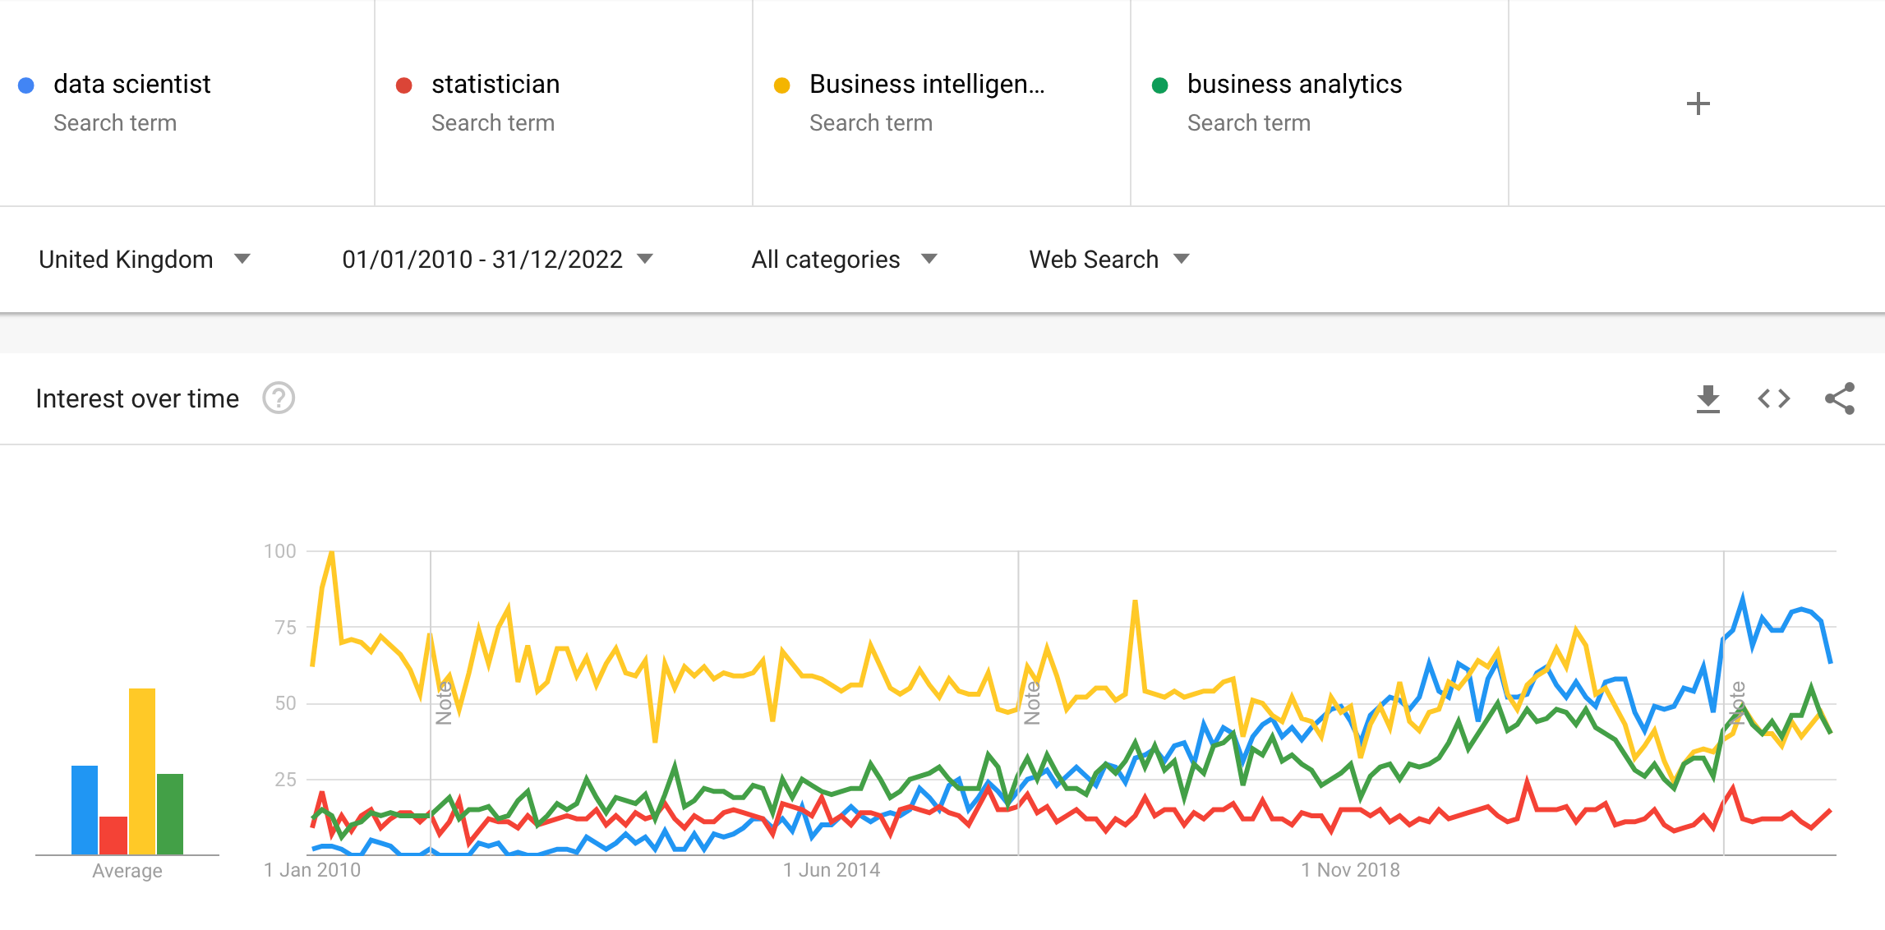The image size is (1885, 930).
Task: Click the yellow average bar
Action: click(x=142, y=771)
